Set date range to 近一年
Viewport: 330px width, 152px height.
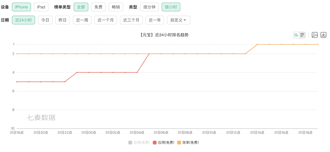click(155, 20)
